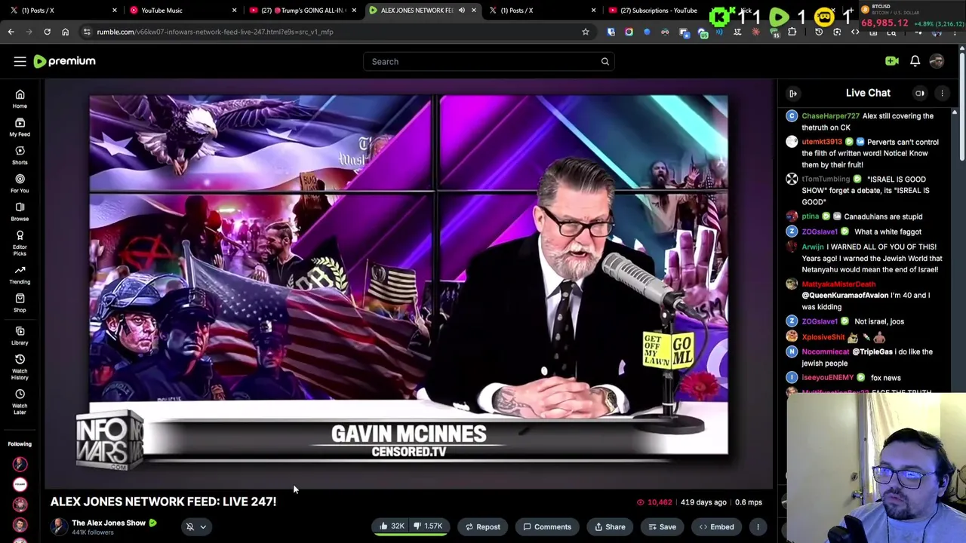The image size is (966, 543).
Task: Open Editor Picks in the sidebar
Action: point(20,243)
